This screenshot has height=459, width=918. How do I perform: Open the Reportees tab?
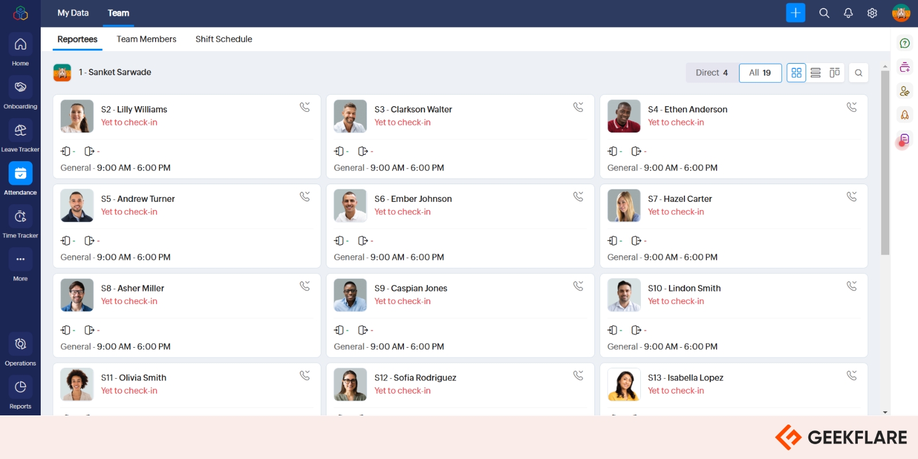coord(77,39)
